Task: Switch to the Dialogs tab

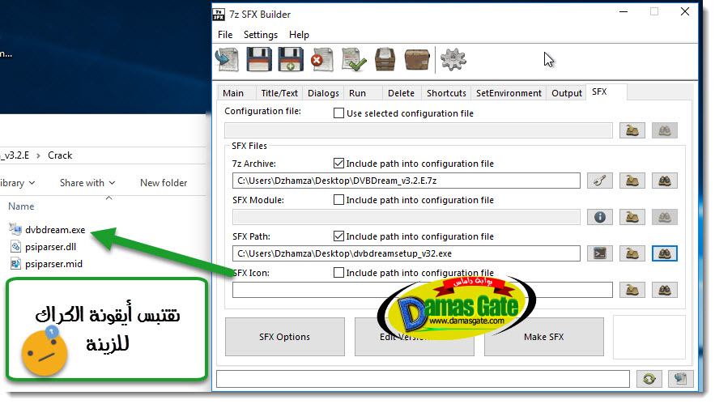Action: (x=323, y=93)
